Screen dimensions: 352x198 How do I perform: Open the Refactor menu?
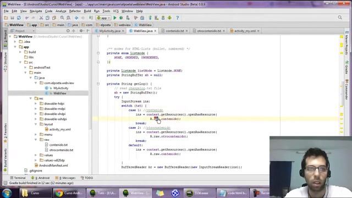(75, 11)
